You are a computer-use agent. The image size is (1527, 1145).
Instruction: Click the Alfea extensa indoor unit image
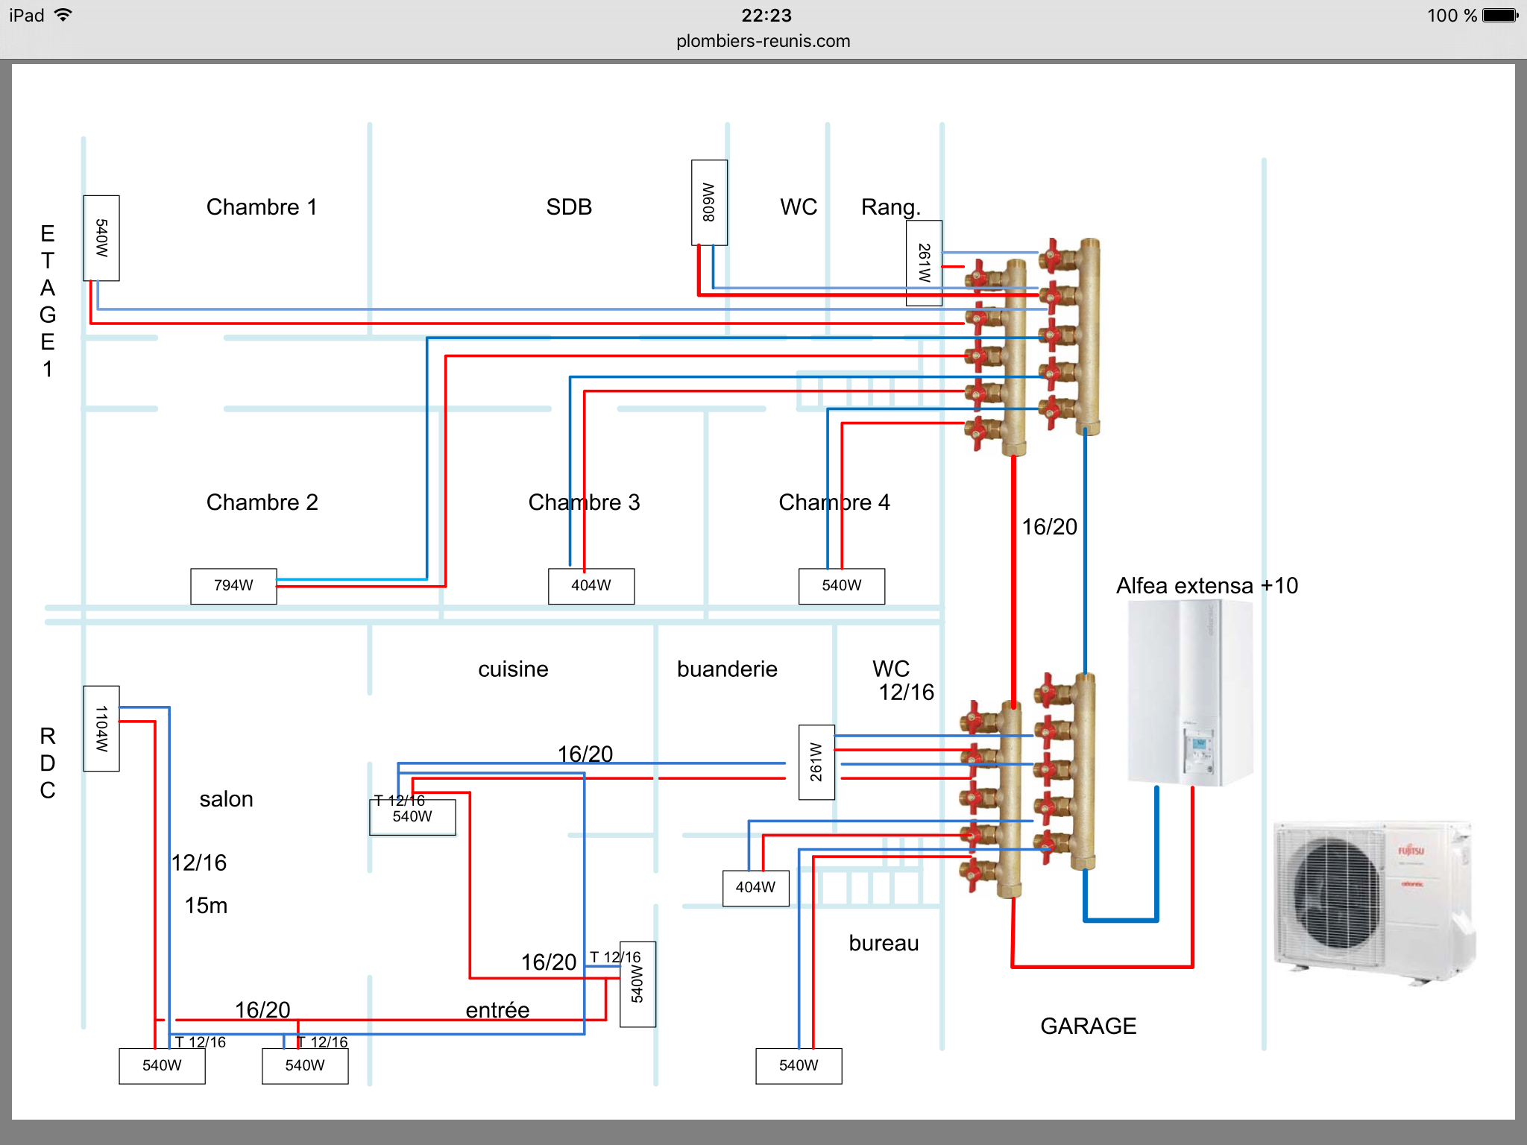[1190, 693]
